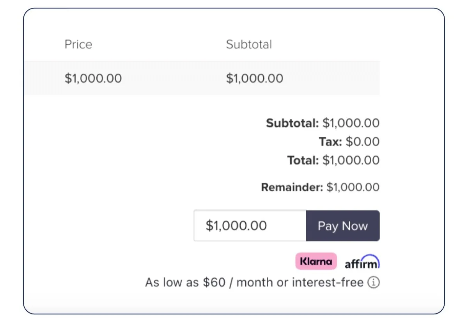This screenshot has width=468, height=320.
Task: Open the financing info circle icon
Action: pos(374,283)
